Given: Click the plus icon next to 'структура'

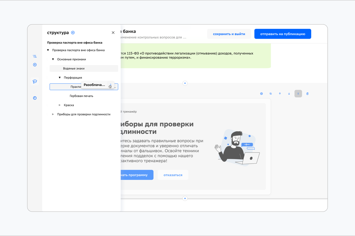Looking at the screenshot, I should coord(73,33).
